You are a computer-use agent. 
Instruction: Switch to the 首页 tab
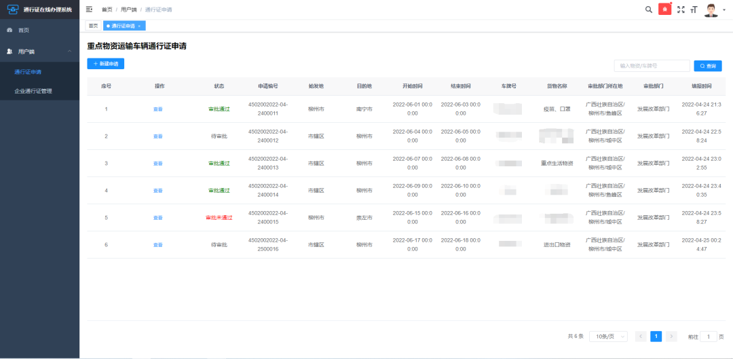tap(94, 26)
